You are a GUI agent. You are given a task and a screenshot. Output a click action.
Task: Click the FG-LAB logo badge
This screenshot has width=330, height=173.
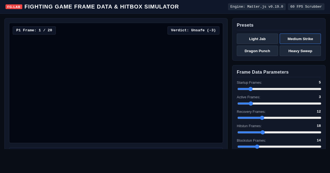tap(14, 7)
